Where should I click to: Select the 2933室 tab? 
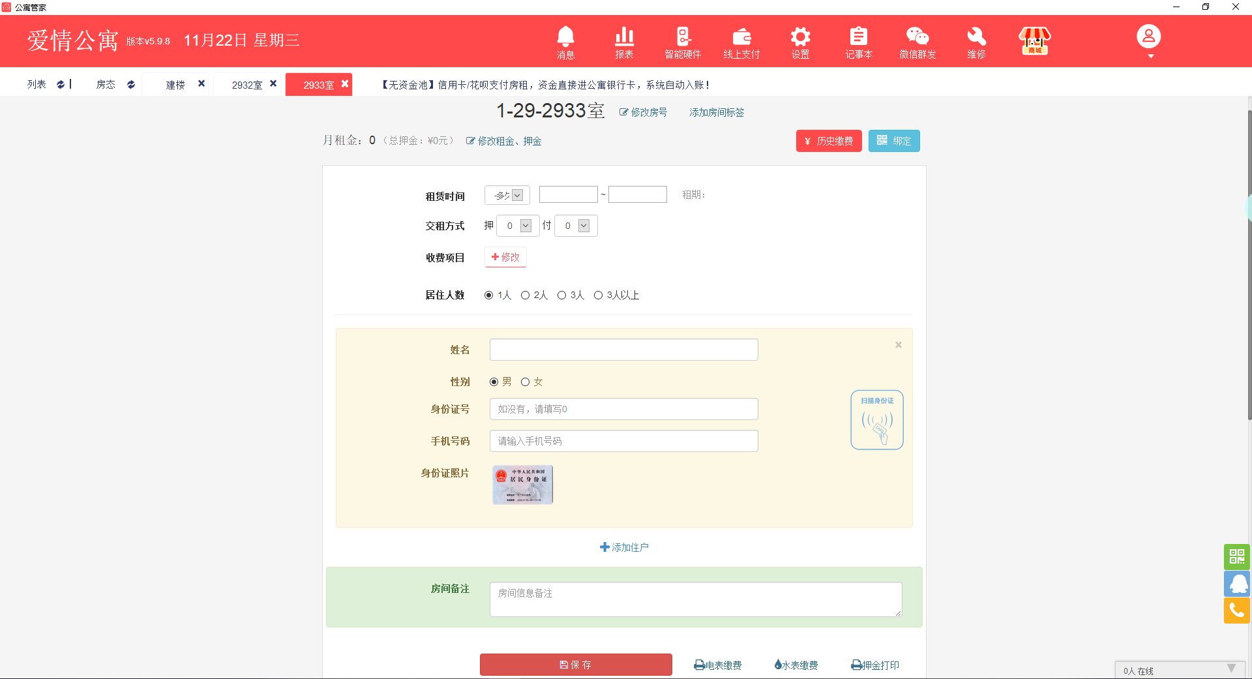(x=319, y=85)
